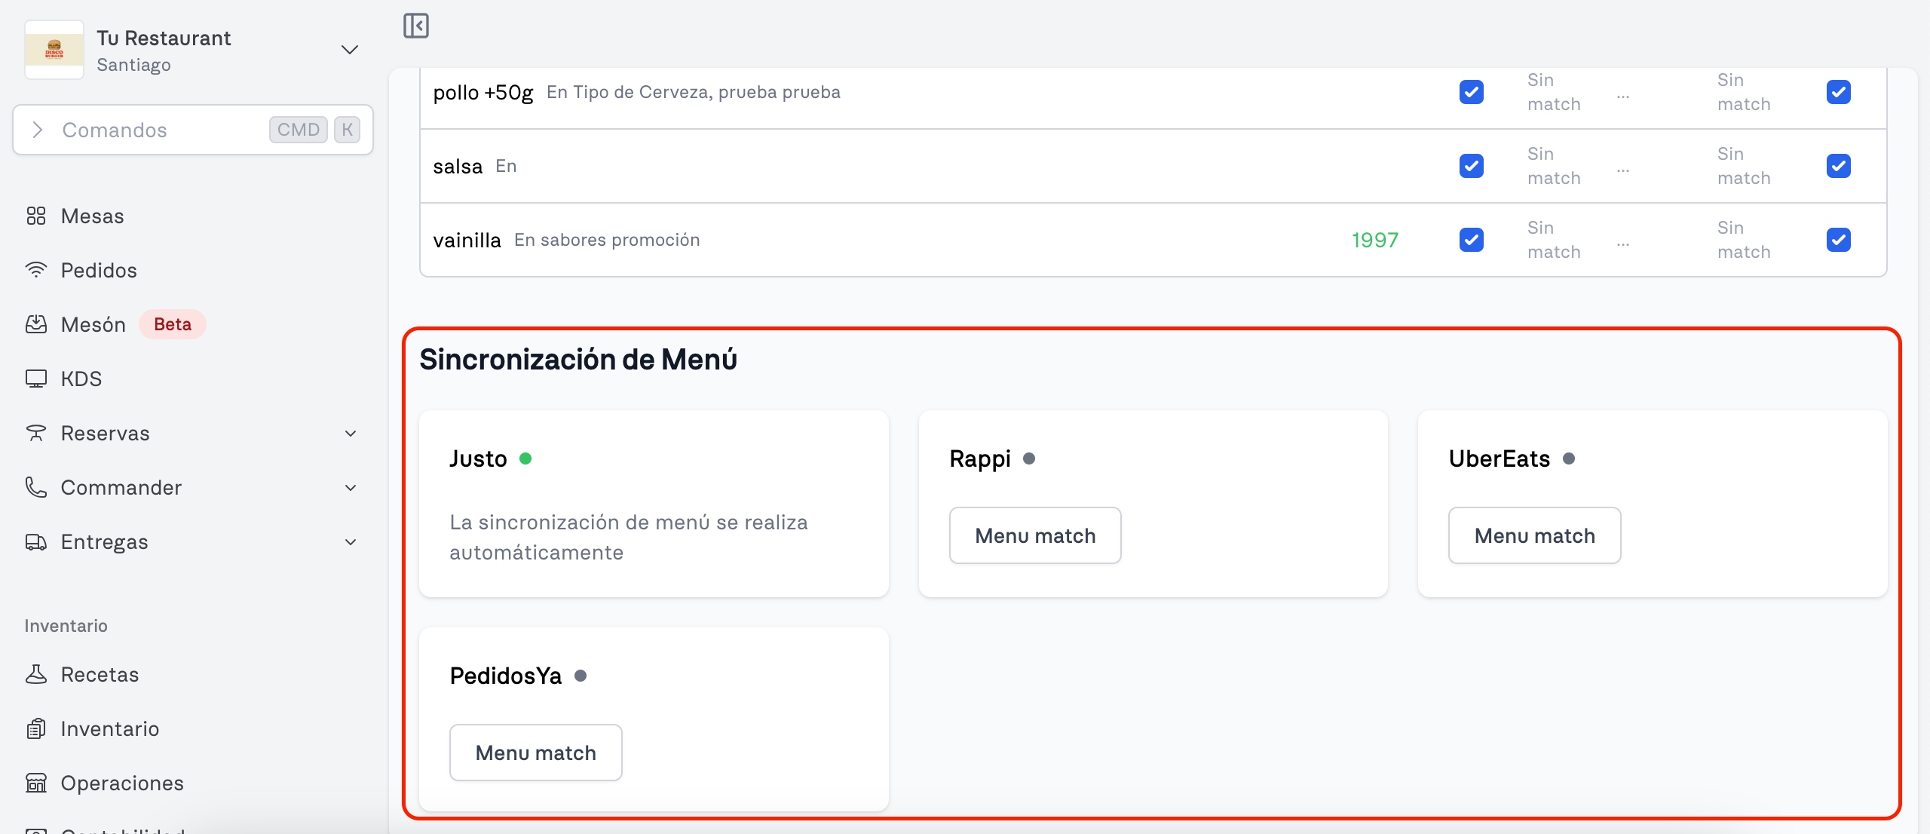Click "En Tipo de Cerveza, prueba prueba" text
This screenshot has height=834, width=1930.
[694, 92]
